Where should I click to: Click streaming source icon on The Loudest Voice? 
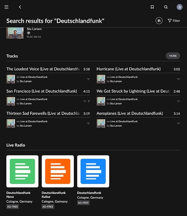coord(88,79)
